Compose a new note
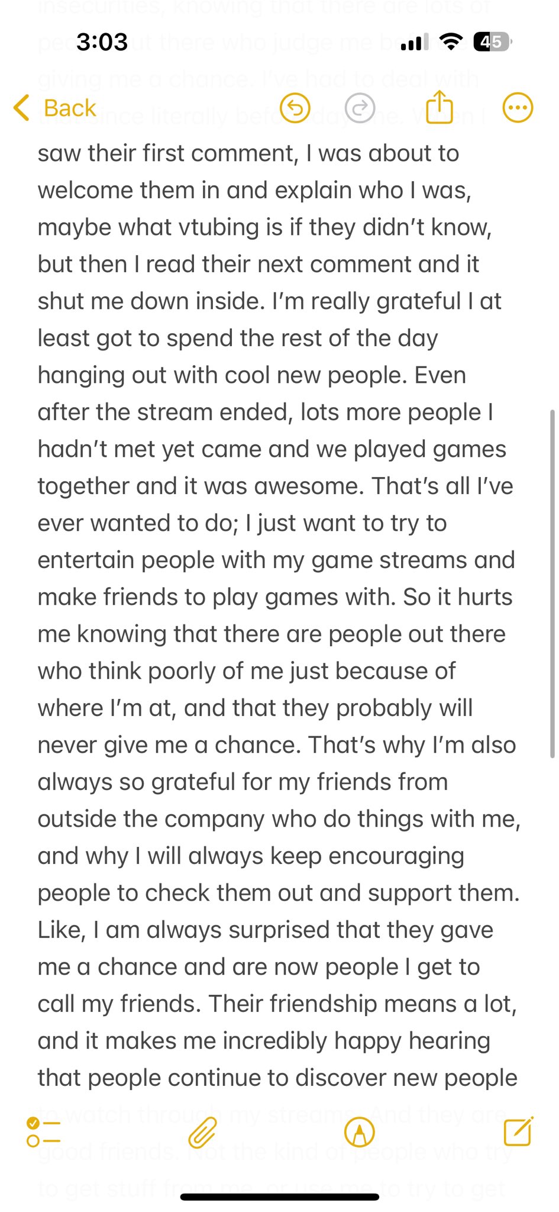 point(518,1131)
